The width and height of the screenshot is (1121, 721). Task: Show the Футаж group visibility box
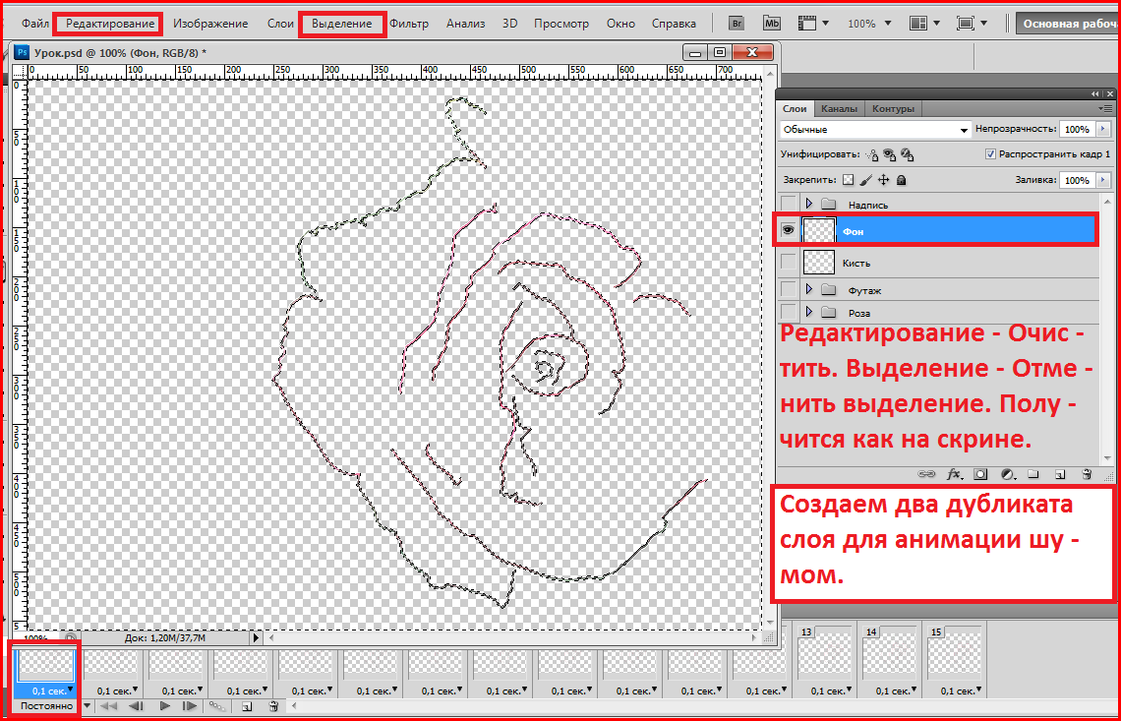[x=789, y=290]
